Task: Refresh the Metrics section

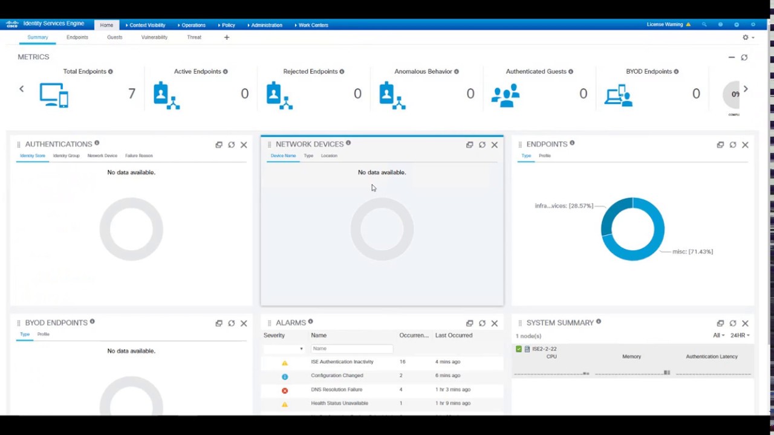Action: (744, 57)
